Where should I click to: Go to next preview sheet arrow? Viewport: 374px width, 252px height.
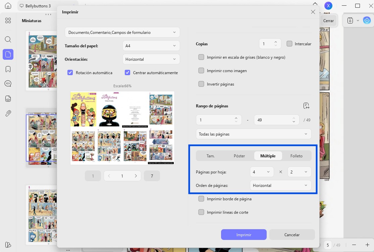tap(136, 176)
